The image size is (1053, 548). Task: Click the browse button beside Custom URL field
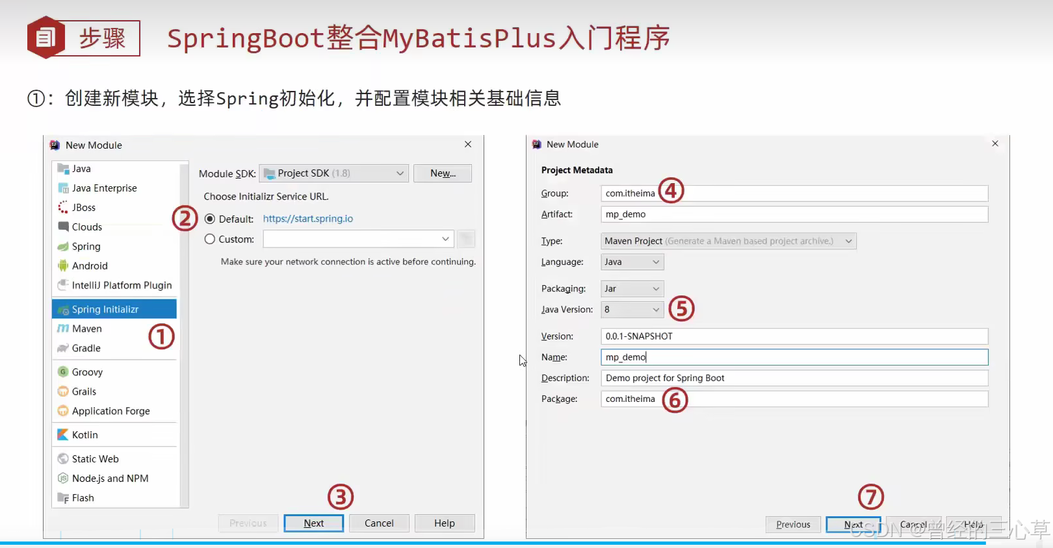click(466, 239)
